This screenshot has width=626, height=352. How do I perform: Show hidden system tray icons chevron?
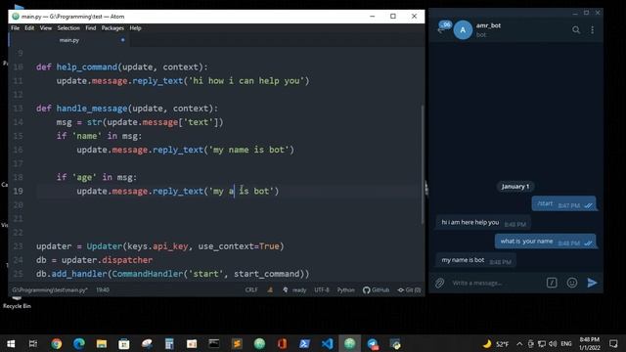point(519,343)
